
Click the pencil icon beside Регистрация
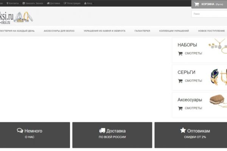point(65,3)
